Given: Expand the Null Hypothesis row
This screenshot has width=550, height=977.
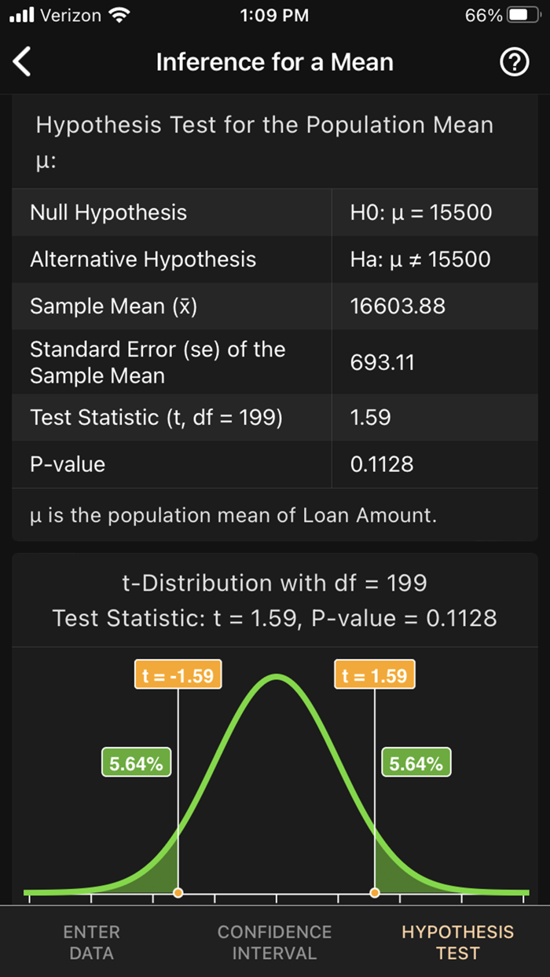Looking at the screenshot, I should tap(275, 212).
